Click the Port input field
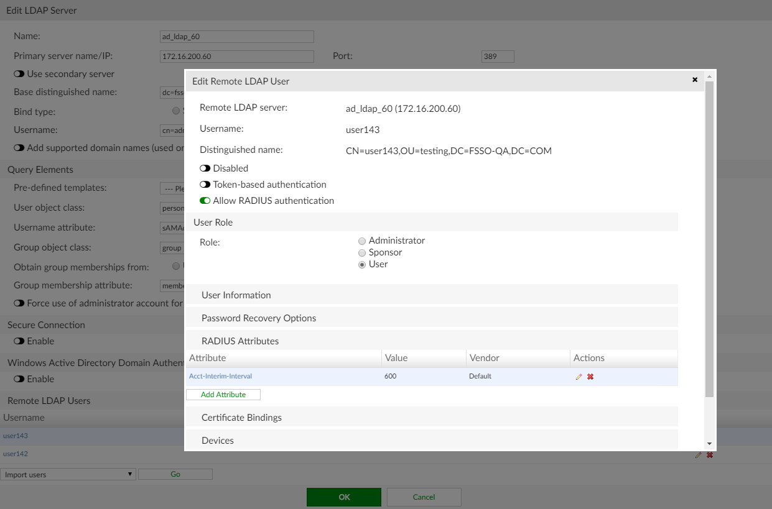This screenshot has height=509, width=772. 498,57
